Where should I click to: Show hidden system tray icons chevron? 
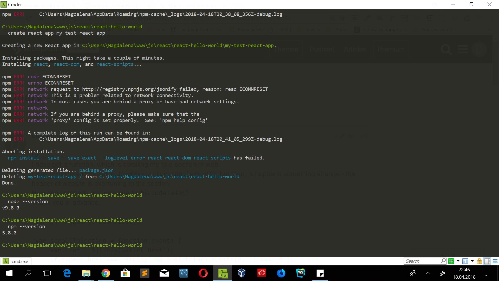point(428,273)
